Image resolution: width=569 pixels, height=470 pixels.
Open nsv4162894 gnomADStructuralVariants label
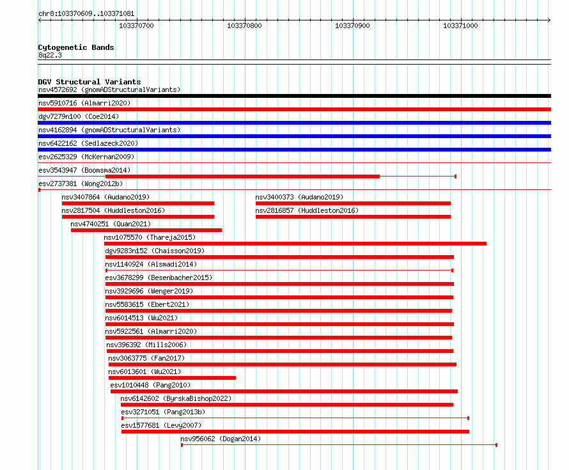pos(109,130)
